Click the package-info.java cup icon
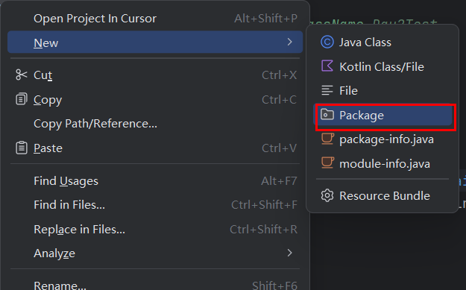Screen dimensions: 466x290 [x=327, y=139]
